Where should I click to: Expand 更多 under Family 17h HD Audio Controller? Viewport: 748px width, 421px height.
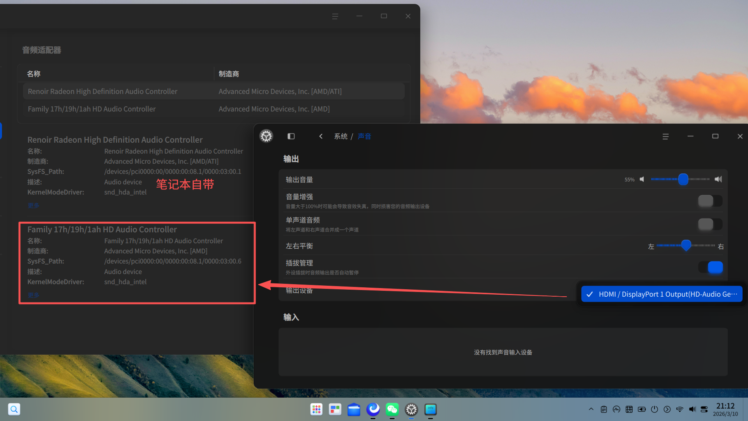click(x=34, y=295)
